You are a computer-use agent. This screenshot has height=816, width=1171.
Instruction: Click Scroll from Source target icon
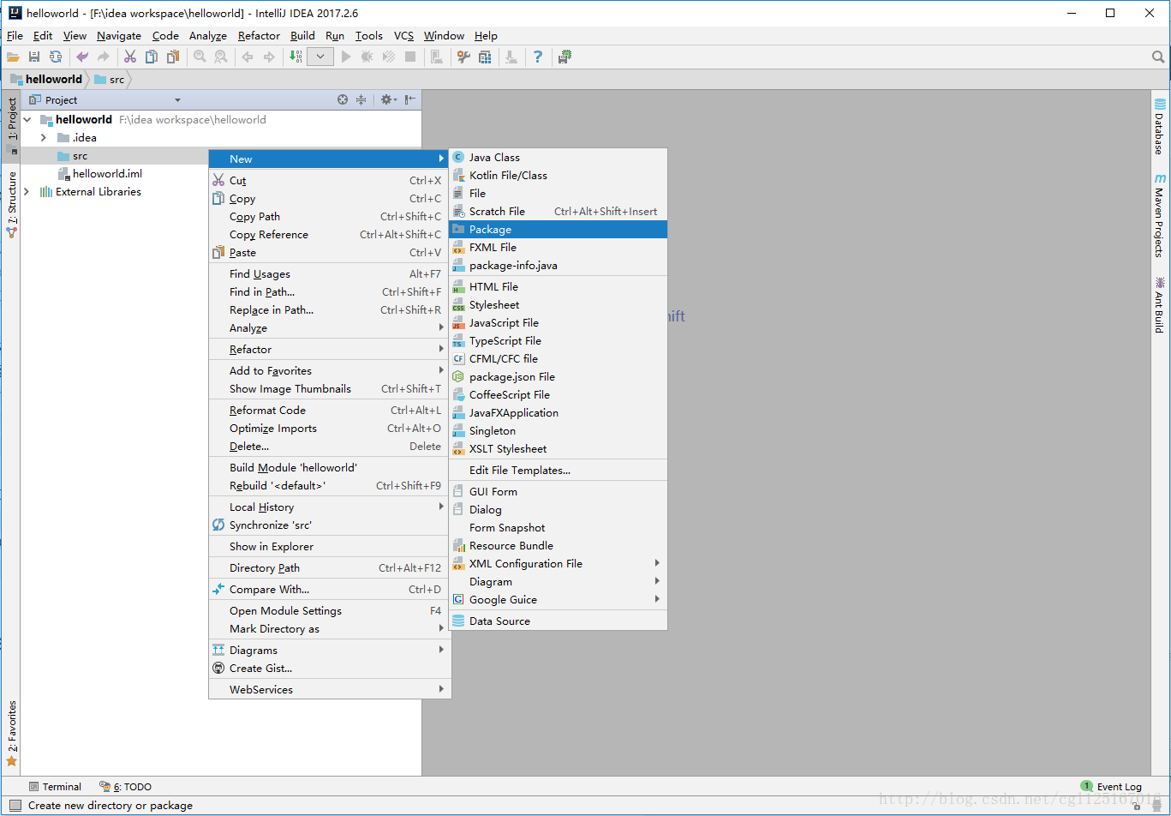343,99
